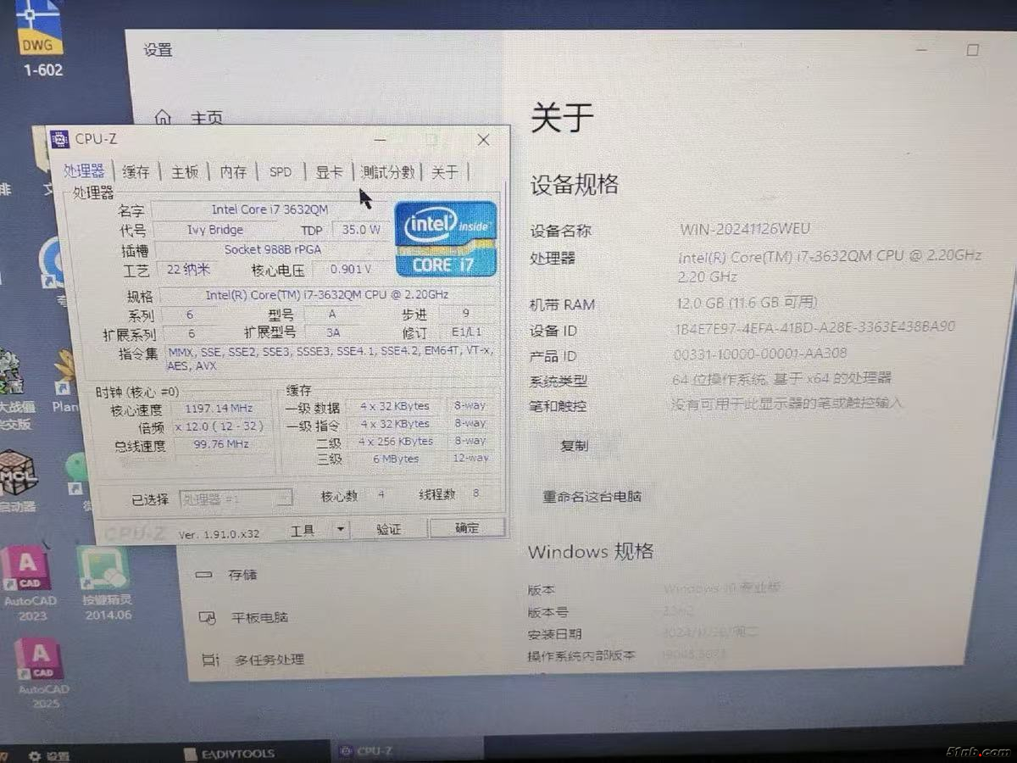Open the 测試分數 benchmark tab
Viewport: 1017px width, 763px height.
coord(388,171)
